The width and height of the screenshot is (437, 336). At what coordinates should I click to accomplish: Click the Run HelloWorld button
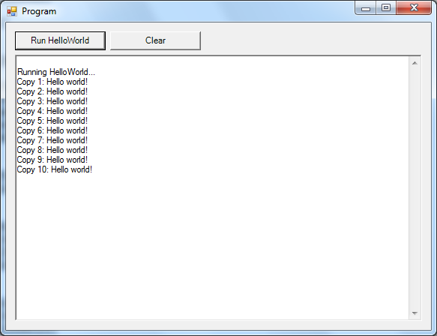[60, 40]
